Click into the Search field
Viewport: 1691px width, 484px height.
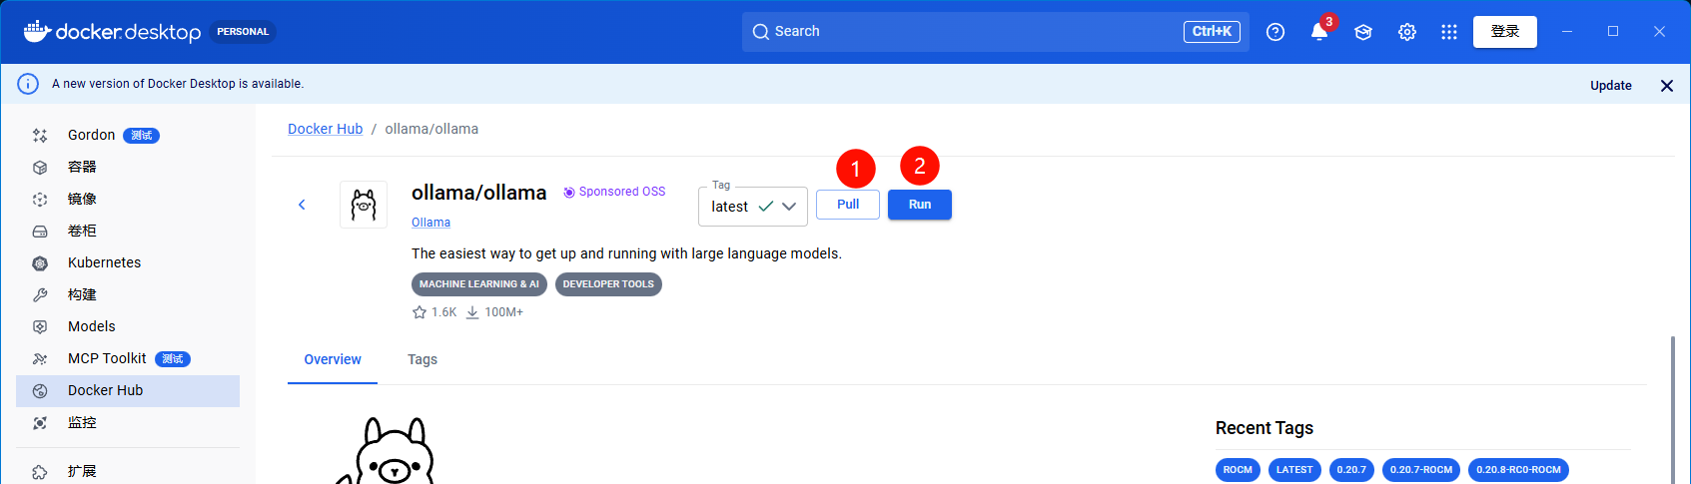(x=995, y=32)
